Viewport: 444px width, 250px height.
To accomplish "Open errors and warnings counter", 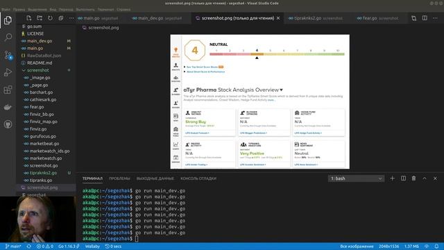I will 45,247.
